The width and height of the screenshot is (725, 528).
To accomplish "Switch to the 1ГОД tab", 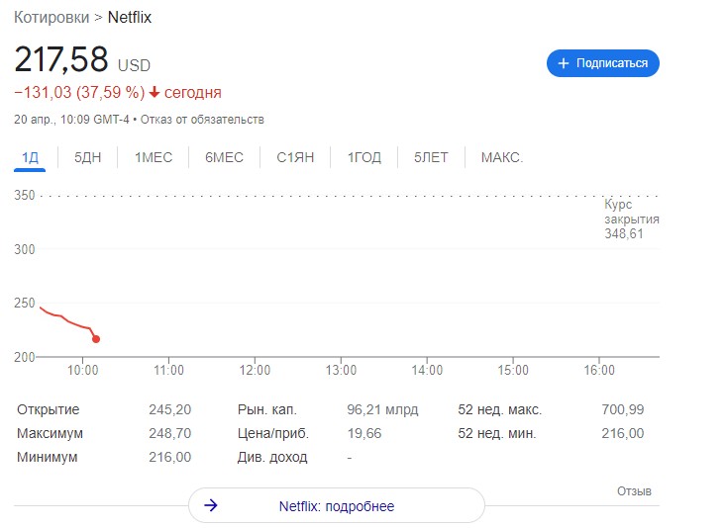I will click(x=363, y=157).
